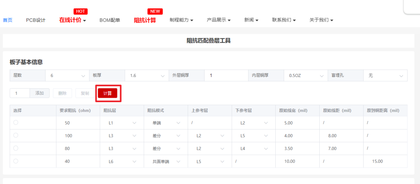Open the BOM配单 page
This screenshot has height=184, width=420.
tap(110, 20)
